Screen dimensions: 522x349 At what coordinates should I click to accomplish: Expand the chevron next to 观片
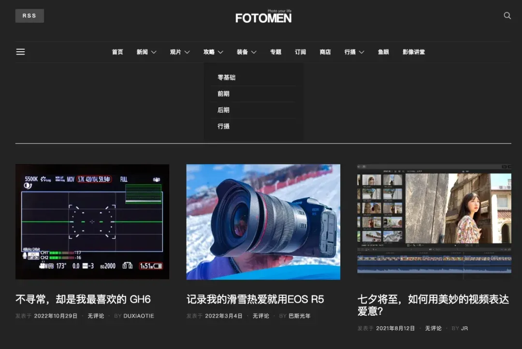click(x=187, y=52)
